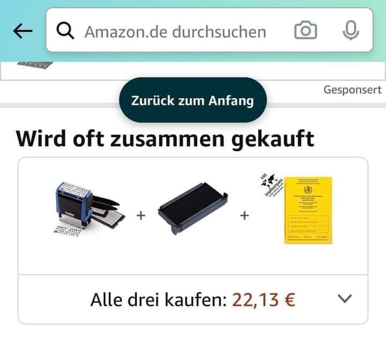Tap the magnifying glass search icon
386x337 pixels.
(x=65, y=31)
